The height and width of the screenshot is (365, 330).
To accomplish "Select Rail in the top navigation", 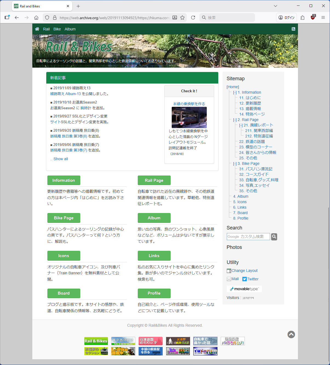I will point(46,29).
